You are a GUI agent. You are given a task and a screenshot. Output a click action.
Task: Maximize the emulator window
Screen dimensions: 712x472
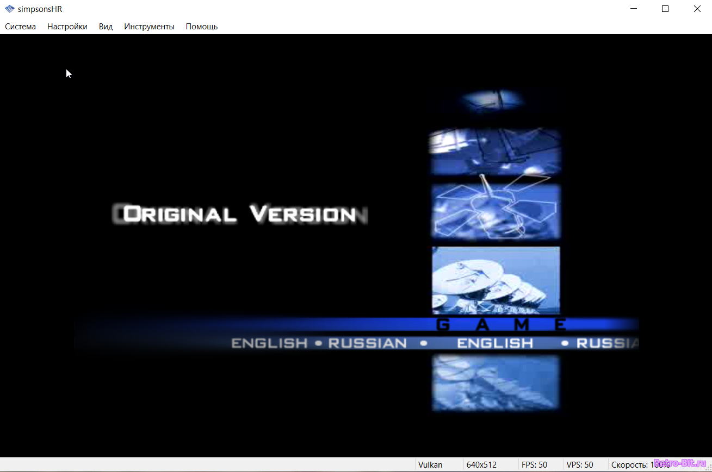pyautogui.click(x=665, y=9)
